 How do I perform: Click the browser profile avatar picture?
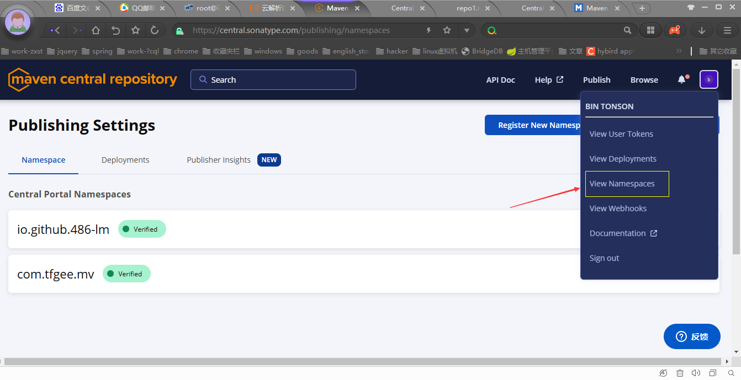click(x=18, y=22)
